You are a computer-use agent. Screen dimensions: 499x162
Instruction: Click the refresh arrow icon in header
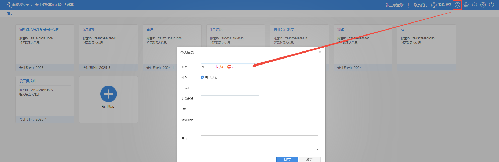(483, 5)
